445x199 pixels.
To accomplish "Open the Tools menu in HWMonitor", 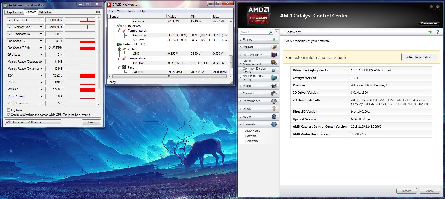I will pos(131,11).
